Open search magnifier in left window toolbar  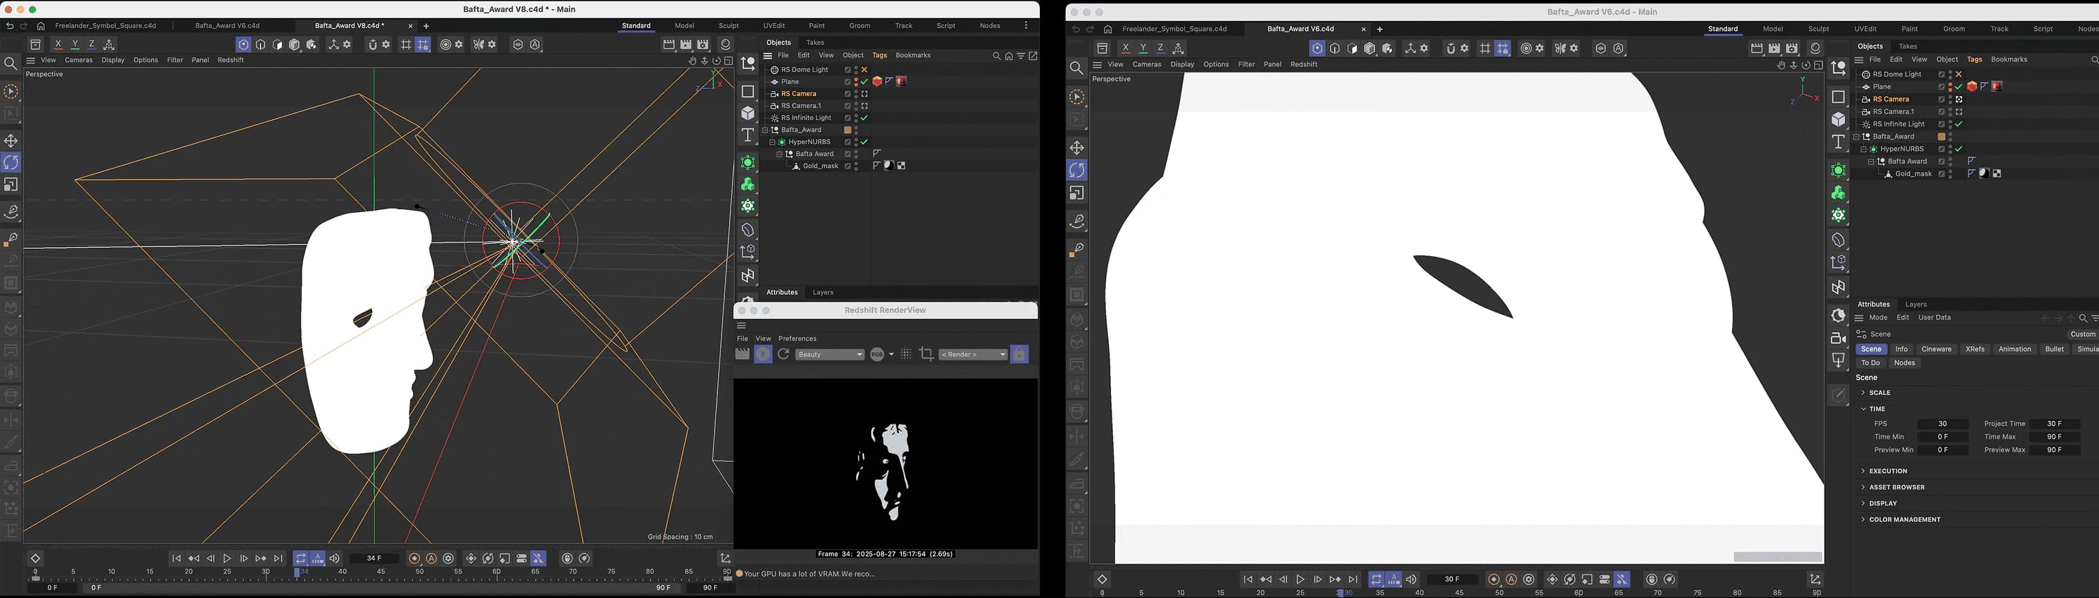[x=10, y=64]
